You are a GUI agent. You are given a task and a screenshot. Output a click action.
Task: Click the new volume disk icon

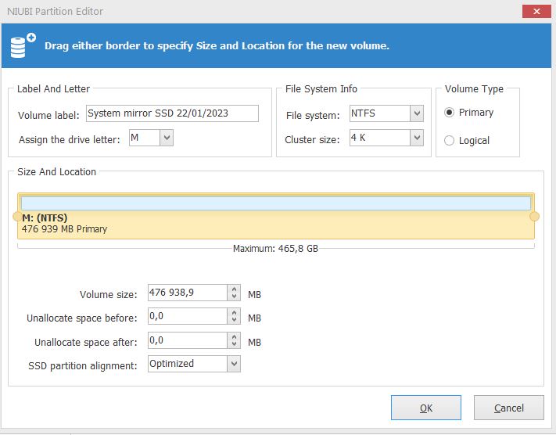point(23,45)
